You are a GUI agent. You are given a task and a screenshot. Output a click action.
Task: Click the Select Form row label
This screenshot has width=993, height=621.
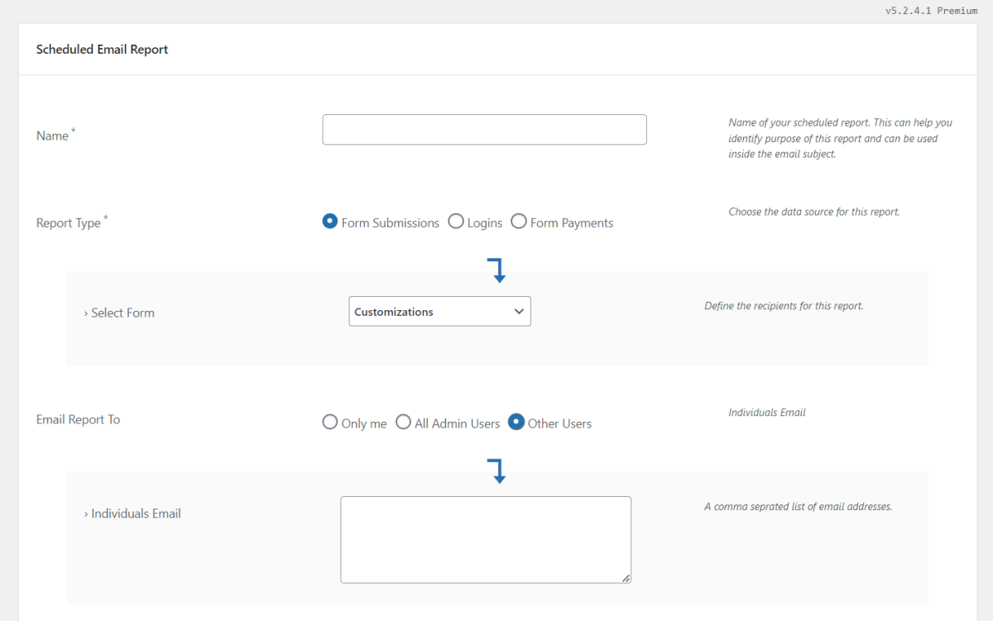pos(122,313)
